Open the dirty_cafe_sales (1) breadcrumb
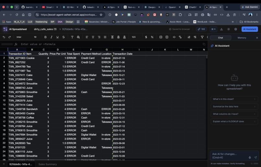The width and height of the screenshot is (261, 167). (45, 29)
